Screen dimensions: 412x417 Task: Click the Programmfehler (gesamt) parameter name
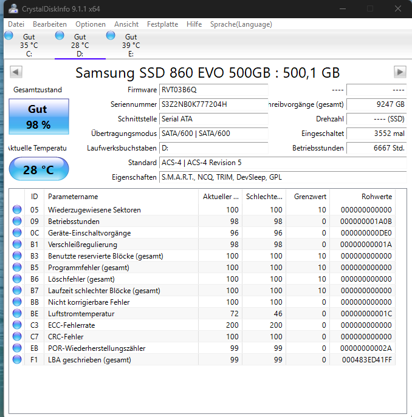coord(89,268)
